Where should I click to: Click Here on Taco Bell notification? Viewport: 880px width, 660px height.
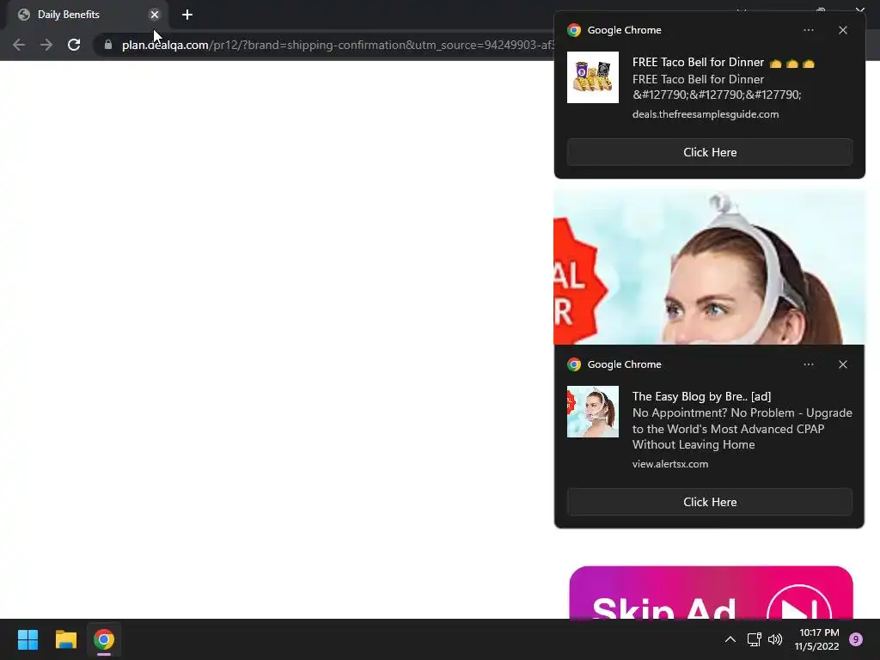[x=710, y=152]
